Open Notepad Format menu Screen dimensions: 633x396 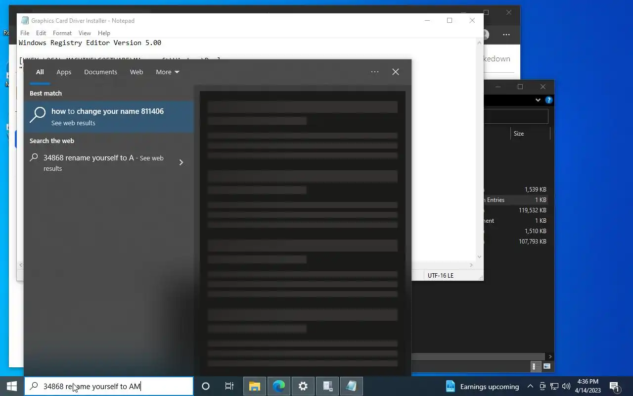(x=62, y=33)
